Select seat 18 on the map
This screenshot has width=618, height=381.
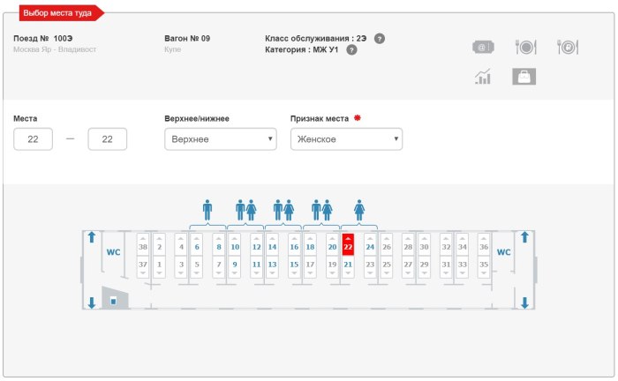click(x=310, y=244)
